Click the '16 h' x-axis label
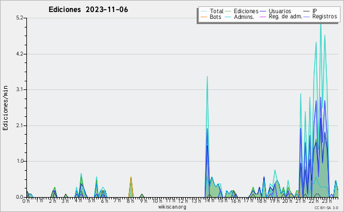Screen dimensions: 344x212 click(x=235, y=201)
